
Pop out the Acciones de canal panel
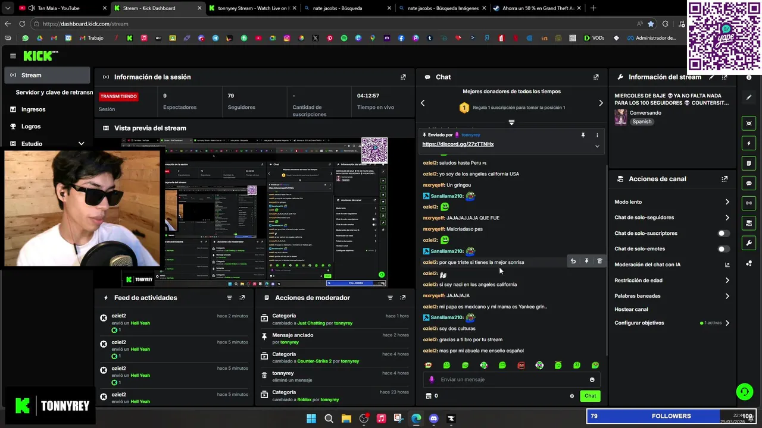click(x=724, y=178)
